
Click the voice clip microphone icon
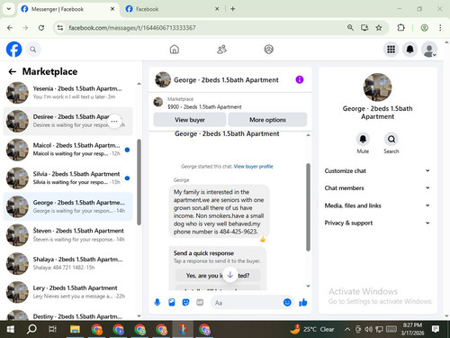pyautogui.click(x=157, y=302)
